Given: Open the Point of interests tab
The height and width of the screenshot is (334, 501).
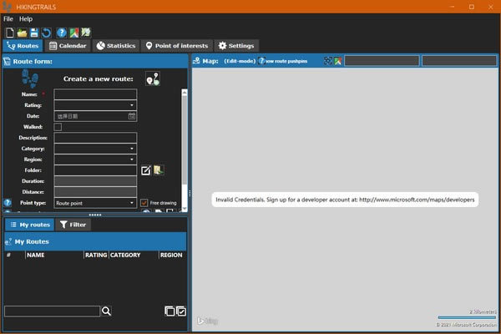Looking at the screenshot, I should 177,46.
